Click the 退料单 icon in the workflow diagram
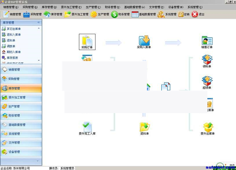 [x=144, y=128]
